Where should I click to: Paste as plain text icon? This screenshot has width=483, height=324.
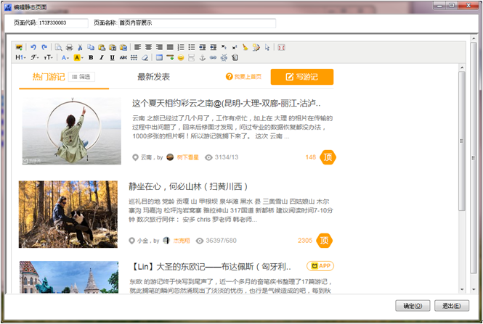pyautogui.click(x=113, y=47)
